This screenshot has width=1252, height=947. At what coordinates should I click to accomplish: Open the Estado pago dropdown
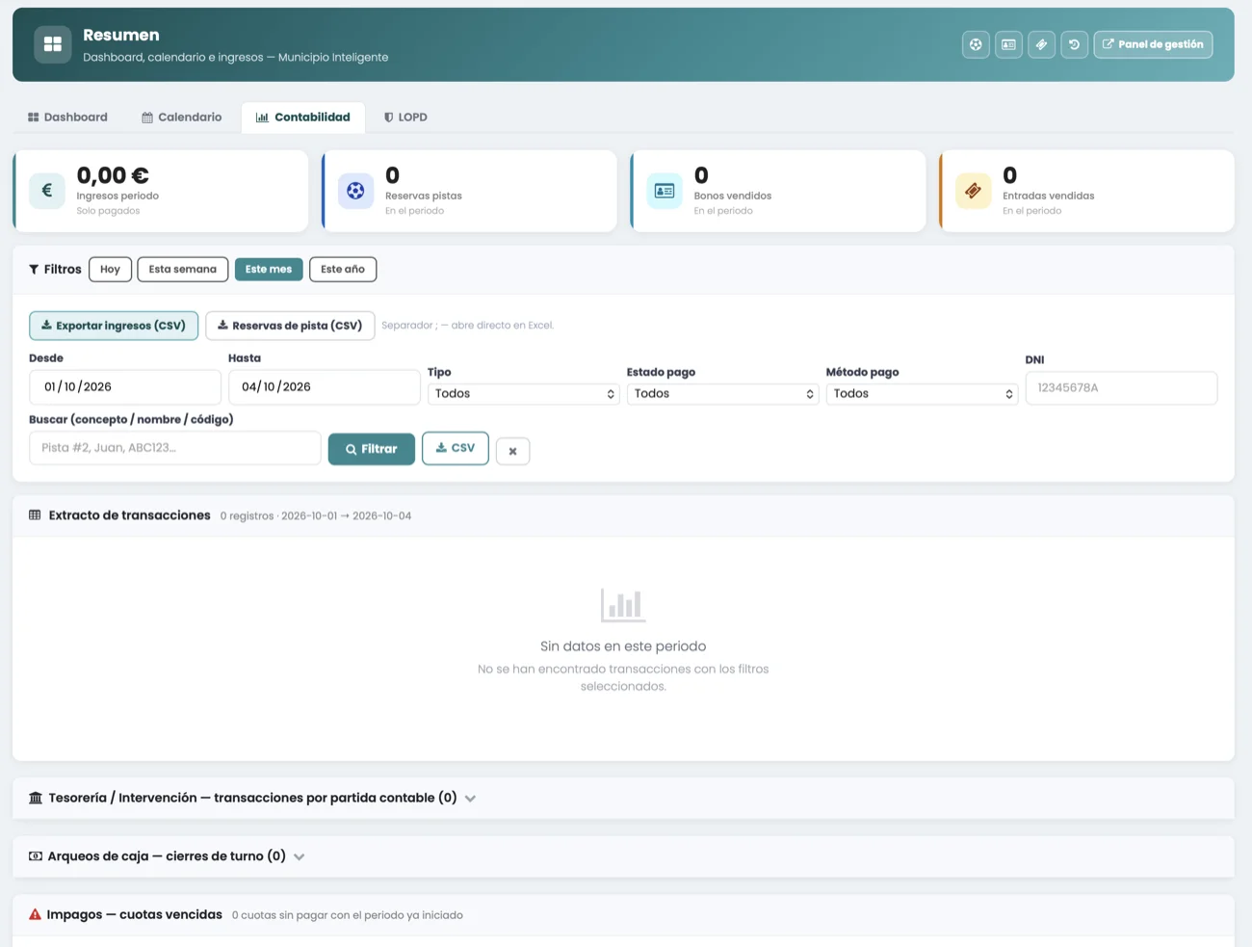point(723,394)
